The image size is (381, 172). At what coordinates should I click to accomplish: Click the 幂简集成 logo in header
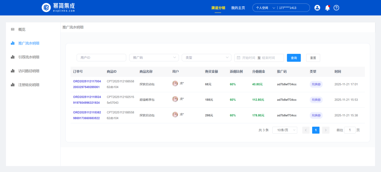(x=58, y=7)
